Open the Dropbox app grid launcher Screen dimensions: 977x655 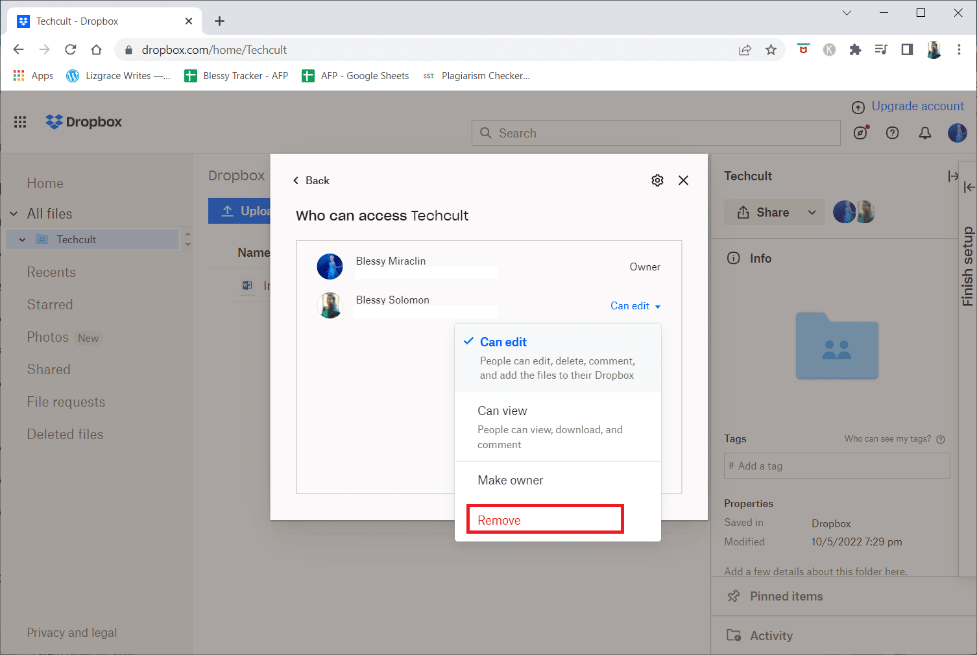[x=20, y=122]
